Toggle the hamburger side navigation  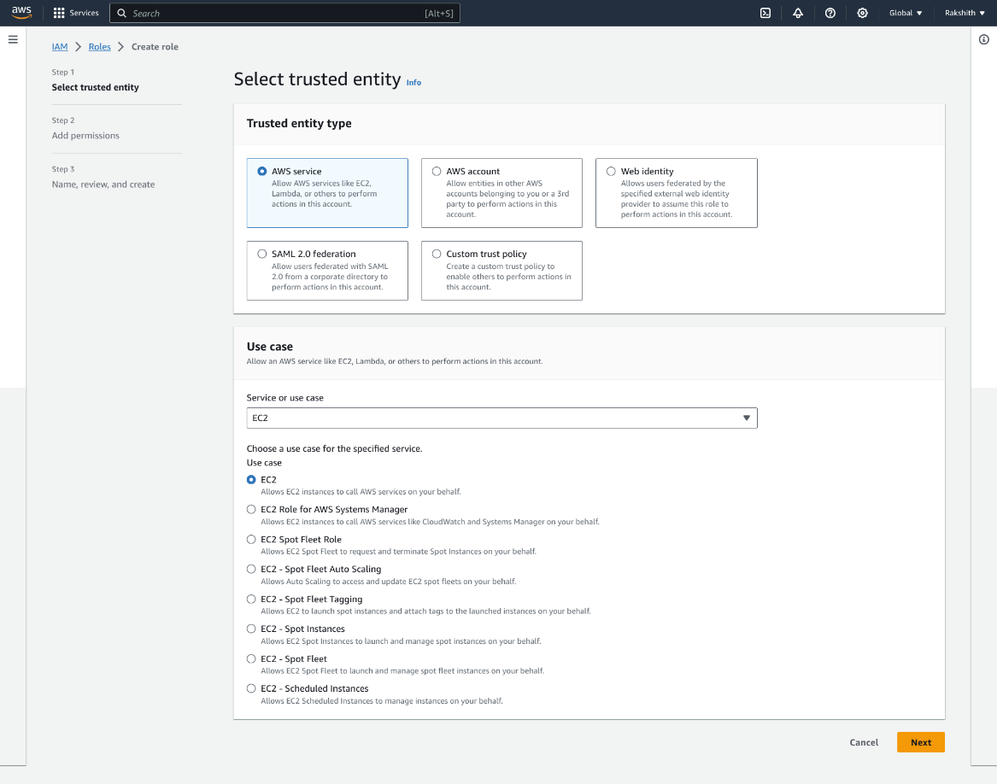[13, 39]
